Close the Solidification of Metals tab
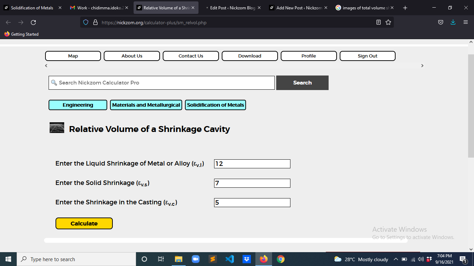This screenshot has width=474, height=266. pyautogui.click(x=60, y=8)
